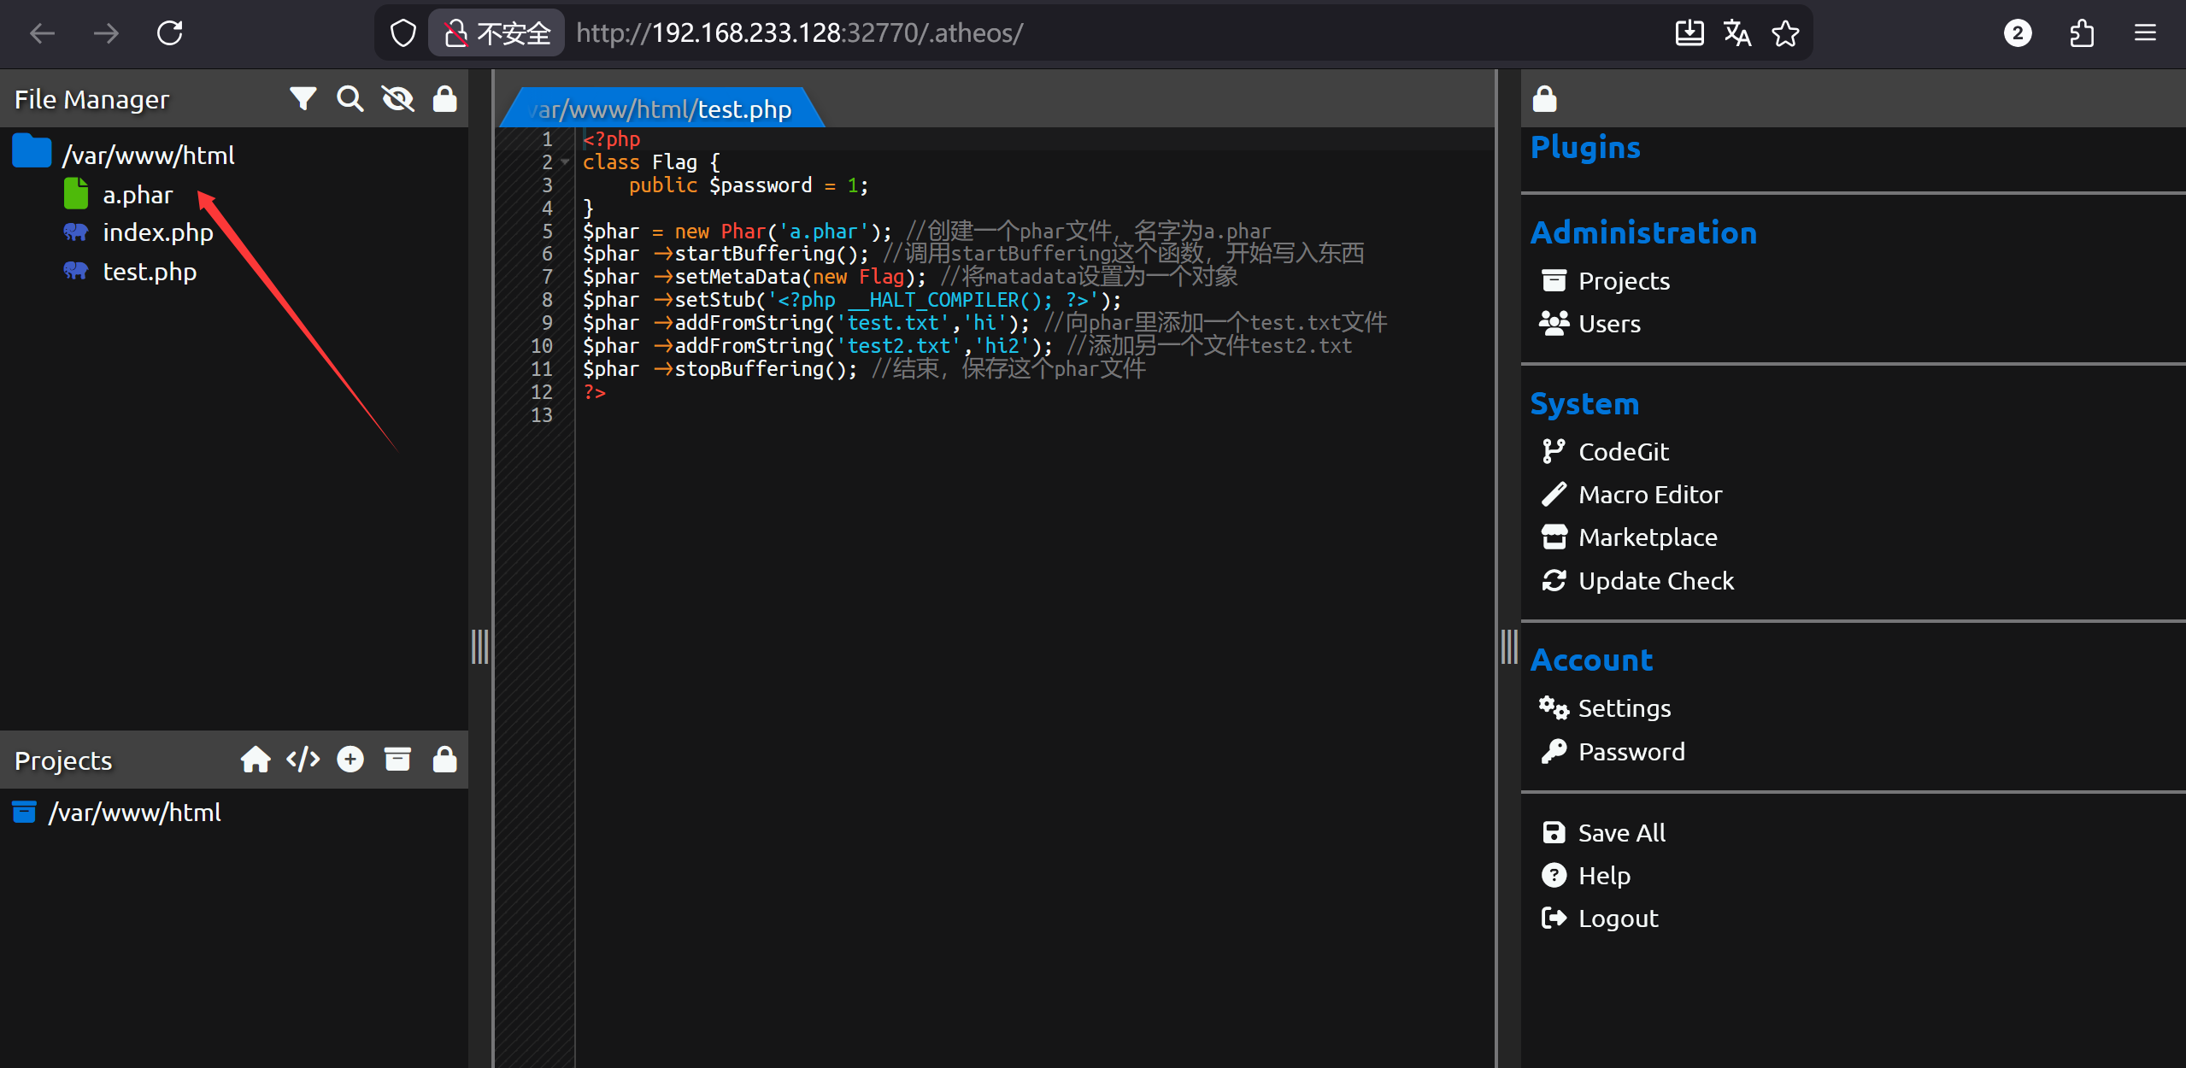Click the code brackets icon in Projects
Viewport: 2186px width, 1068px height.
(x=303, y=759)
